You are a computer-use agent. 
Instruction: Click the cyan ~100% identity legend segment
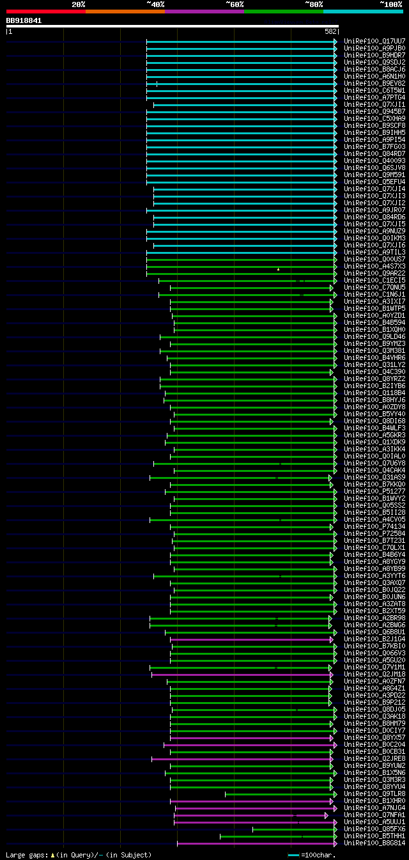(x=362, y=12)
